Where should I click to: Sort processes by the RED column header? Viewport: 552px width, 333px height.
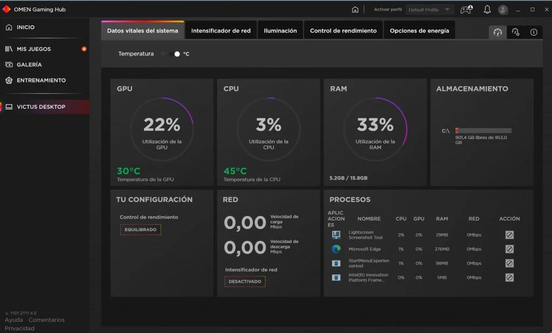pyautogui.click(x=474, y=219)
